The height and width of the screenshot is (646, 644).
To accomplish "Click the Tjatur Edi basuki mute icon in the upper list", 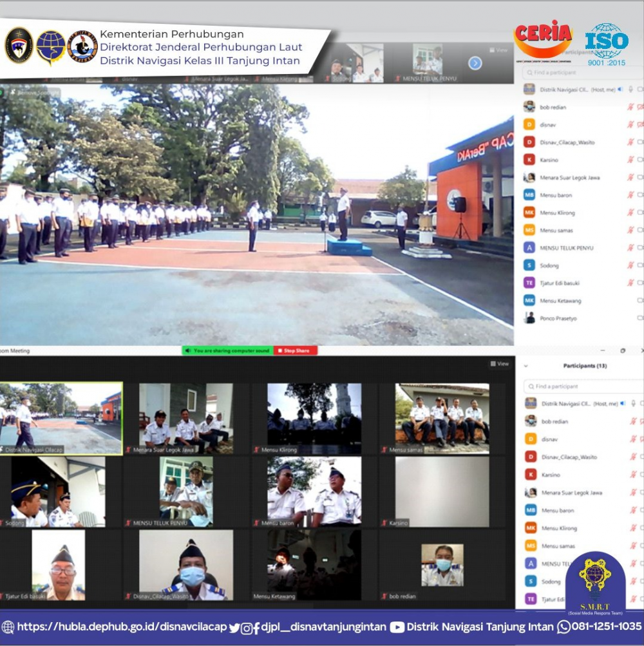I will pos(630,283).
